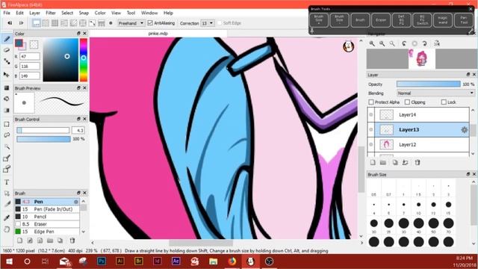Image resolution: width=478 pixels, height=269 pixels.
Task: Turn snap off using first snap icon
Action: 37,23
